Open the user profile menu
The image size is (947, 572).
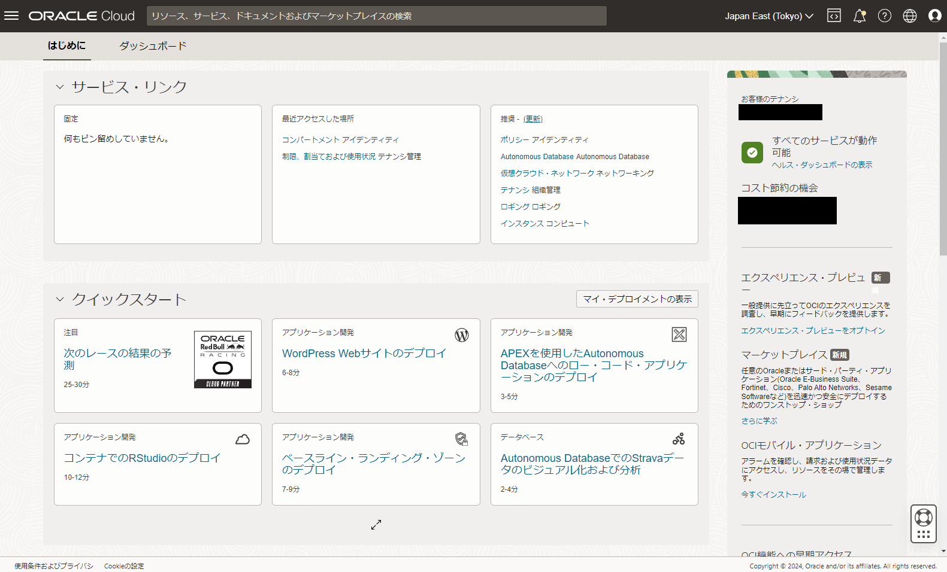click(x=934, y=16)
